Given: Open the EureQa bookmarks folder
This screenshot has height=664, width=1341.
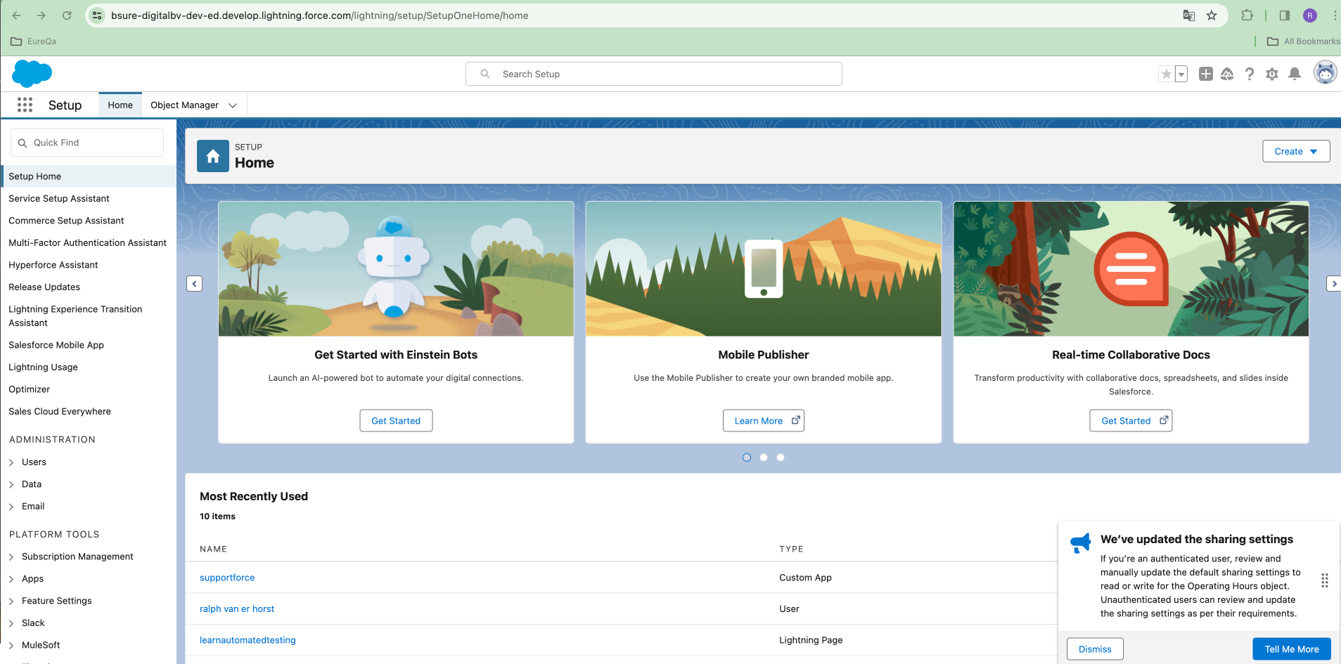Looking at the screenshot, I should tap(34, 41).
